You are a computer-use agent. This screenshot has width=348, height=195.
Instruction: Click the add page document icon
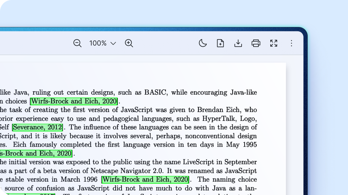click(x=220, y=43)
